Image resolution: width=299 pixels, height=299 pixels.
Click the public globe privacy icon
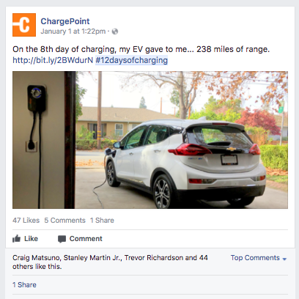click(x=115, y=32)
